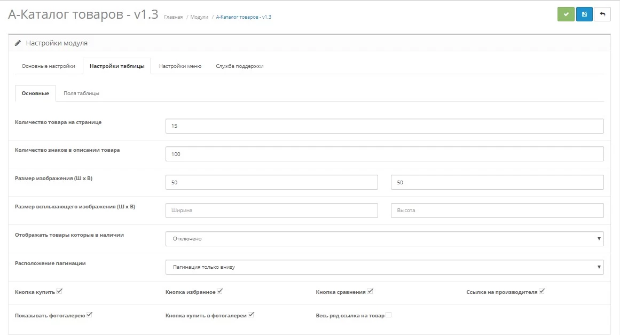Click the Размер всплывающего изображения label

[75, 206]
